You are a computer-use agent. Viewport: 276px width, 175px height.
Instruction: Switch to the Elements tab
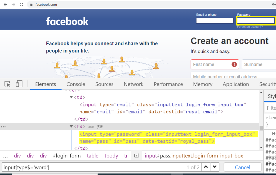click(x=46, y=84)
